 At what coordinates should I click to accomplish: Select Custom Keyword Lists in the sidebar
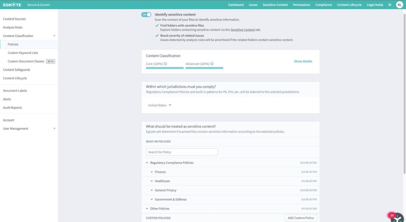(23, 53)
